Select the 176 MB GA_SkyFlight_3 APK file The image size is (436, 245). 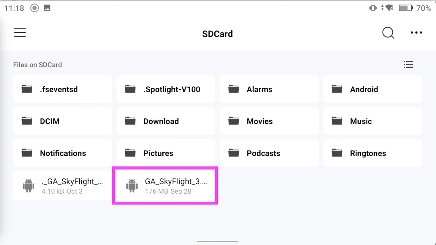165,186
